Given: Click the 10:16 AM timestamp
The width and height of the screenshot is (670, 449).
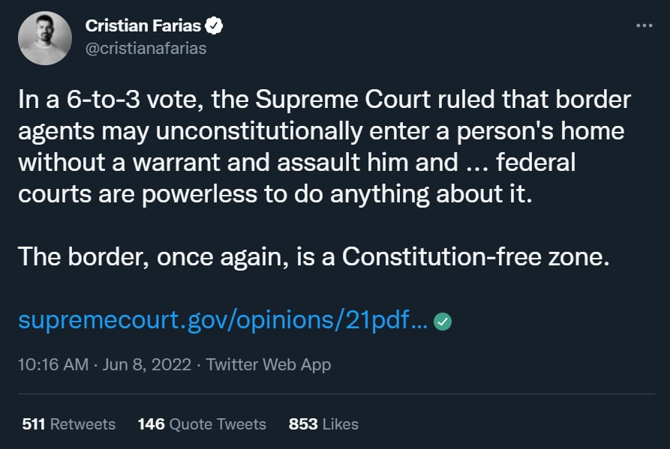Looking at the screenshot, I should (x=50, y=365).
